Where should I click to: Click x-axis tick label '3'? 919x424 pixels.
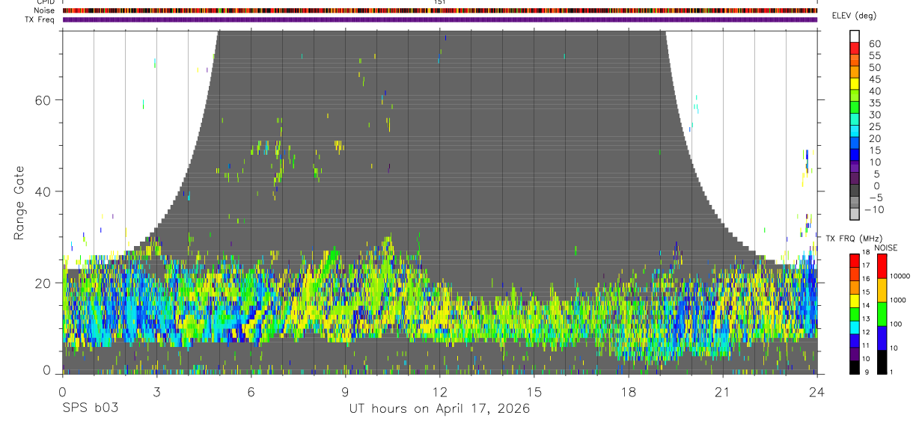tap(156, 391)
